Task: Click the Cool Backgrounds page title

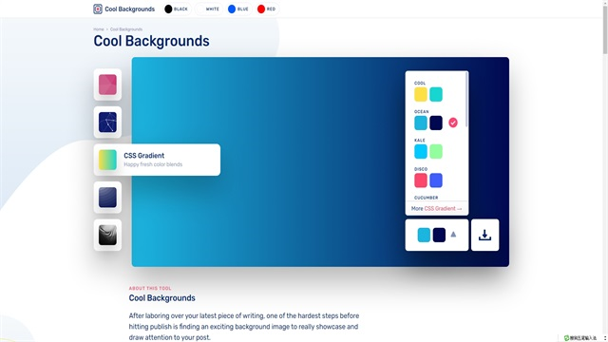Action: pyautogui.click(x=151, y=41)
